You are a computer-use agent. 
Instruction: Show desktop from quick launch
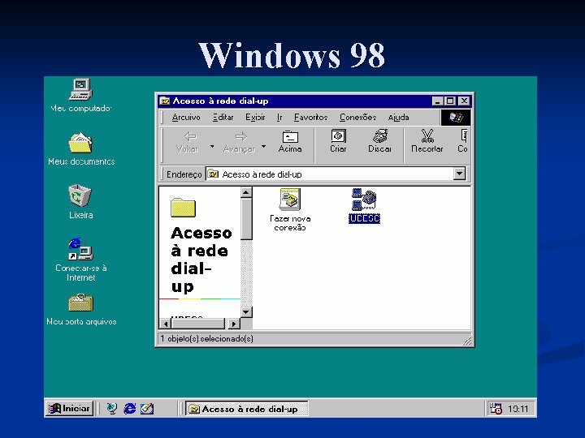coord(111,409)
